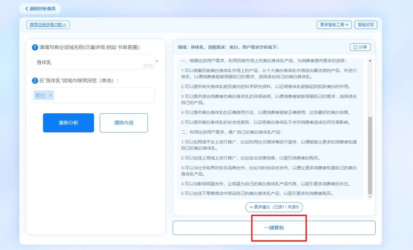
Task: Click the back chevron beside 返回分析首页
Action: click(26, 9)
